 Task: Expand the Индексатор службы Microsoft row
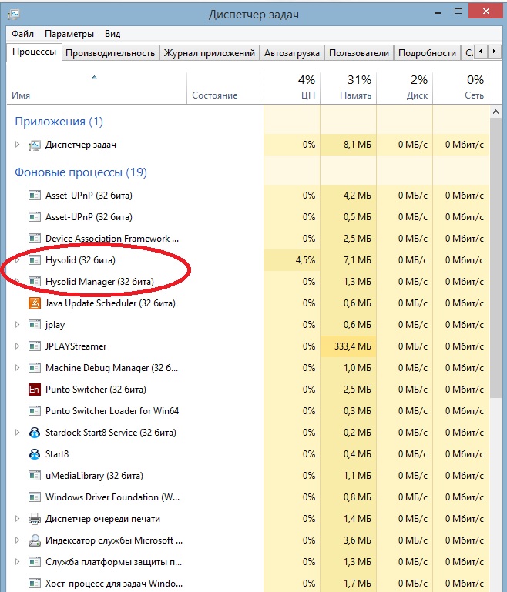[17, 540]
